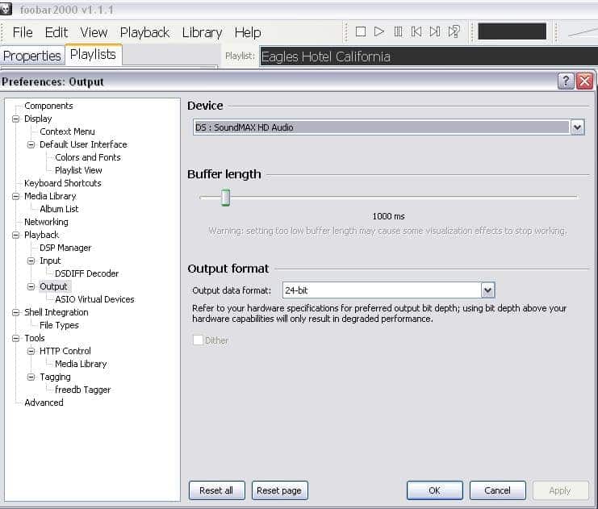Viewport: 598px width, 509px height.
Task: Open the Device dropdown
Action: (577, 127)
